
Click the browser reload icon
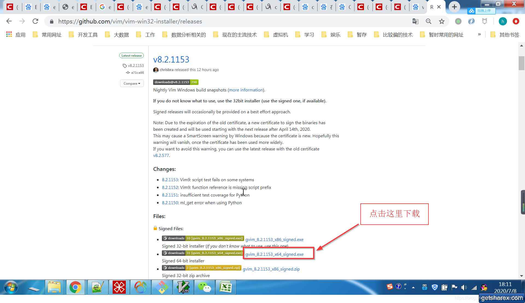pos(35,21)
